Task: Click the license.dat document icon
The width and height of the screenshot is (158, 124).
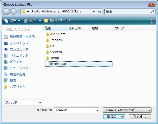Action: point(48,64)
